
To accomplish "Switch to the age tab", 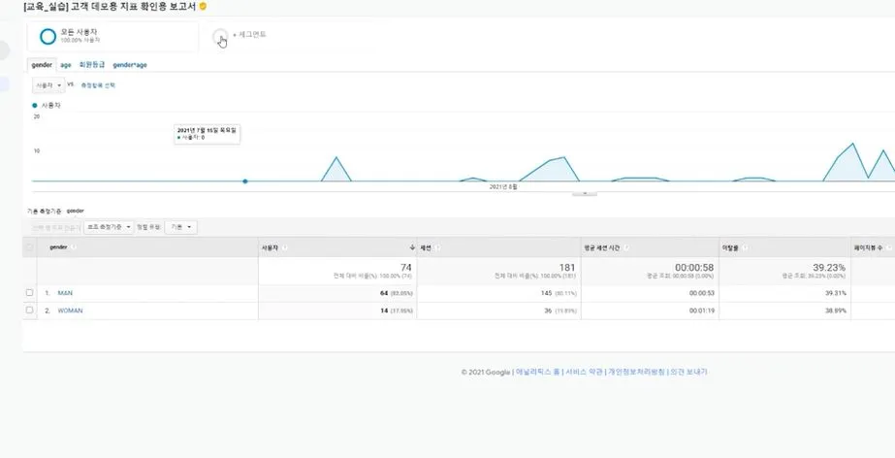I will [66, 65].
